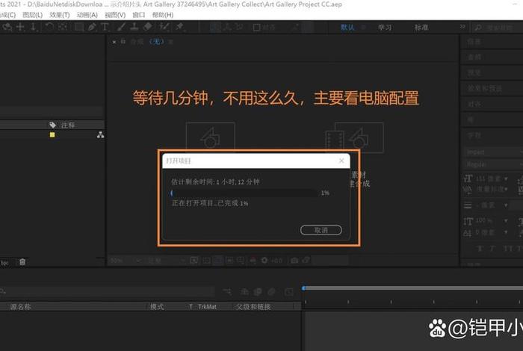Select the Roto Brush tool

[164, 27]
